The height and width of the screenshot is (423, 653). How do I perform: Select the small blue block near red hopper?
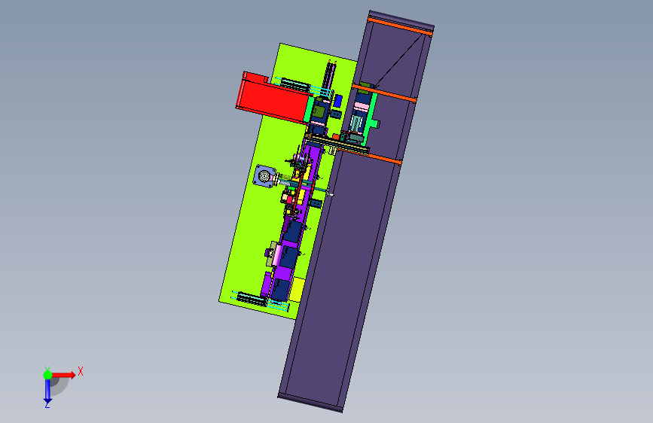[x=338, y=100]
